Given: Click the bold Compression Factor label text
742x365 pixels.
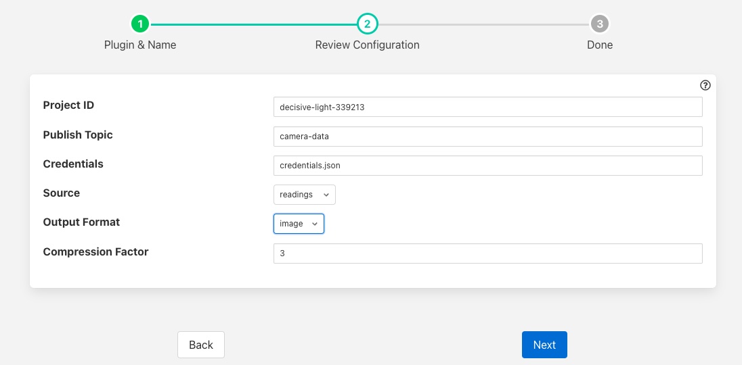Looking at the screenshot, I should pos(95,251).
